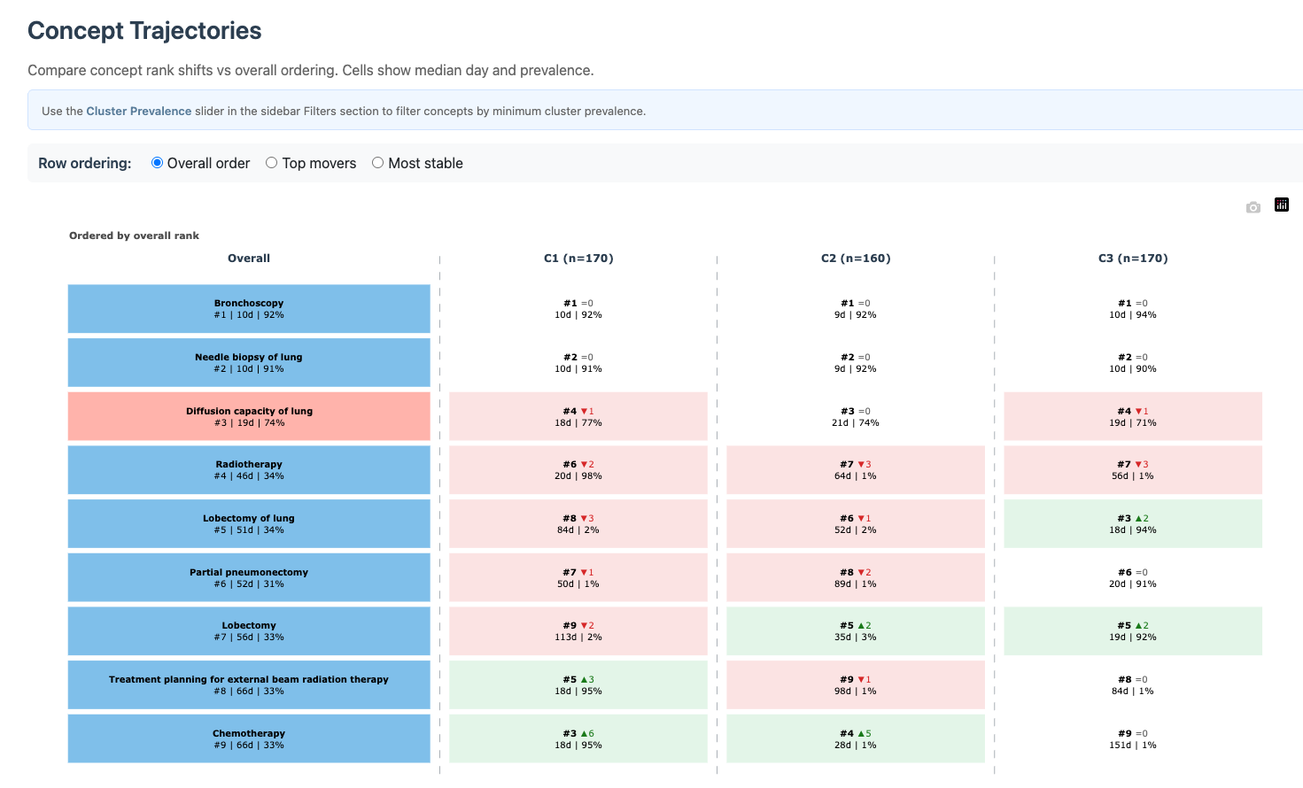The height and width of the screenshot is (788, 1303).
Task: Select the Diffusion capacity of lung bar
Action: [x=249, y=417]
